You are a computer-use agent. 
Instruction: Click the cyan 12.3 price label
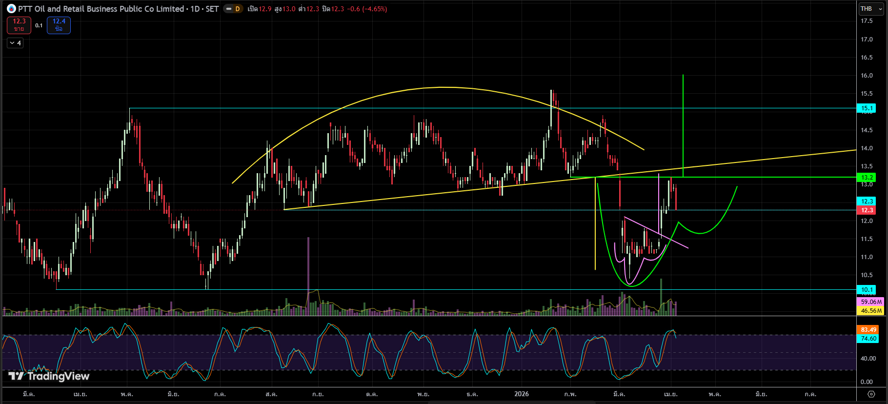(x=867, y=201)
